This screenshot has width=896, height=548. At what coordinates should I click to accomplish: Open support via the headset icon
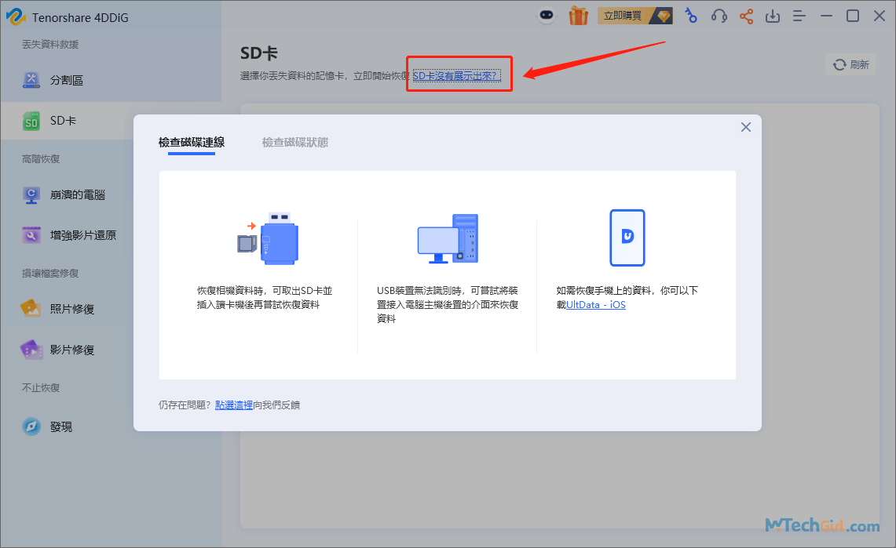tap(719, 15)
